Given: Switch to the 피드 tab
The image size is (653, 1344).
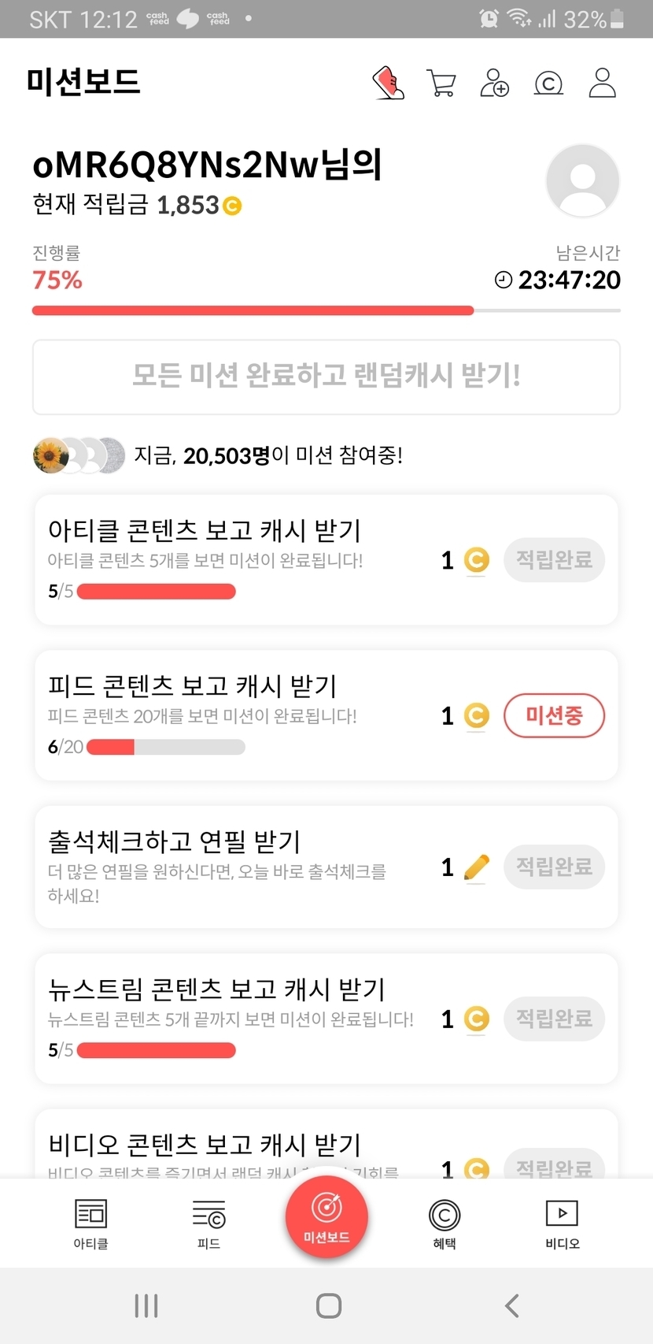Looking at the screenshot, I should point(208,1223).
